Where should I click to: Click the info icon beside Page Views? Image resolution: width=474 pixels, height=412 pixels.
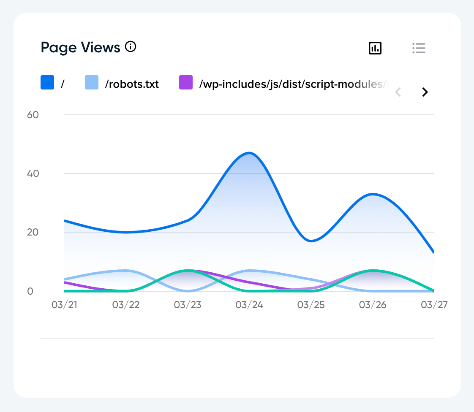(131, 47)
